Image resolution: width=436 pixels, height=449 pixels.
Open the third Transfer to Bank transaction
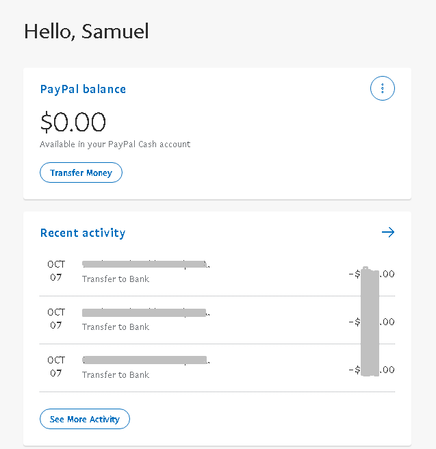click(x=116, y=375)
